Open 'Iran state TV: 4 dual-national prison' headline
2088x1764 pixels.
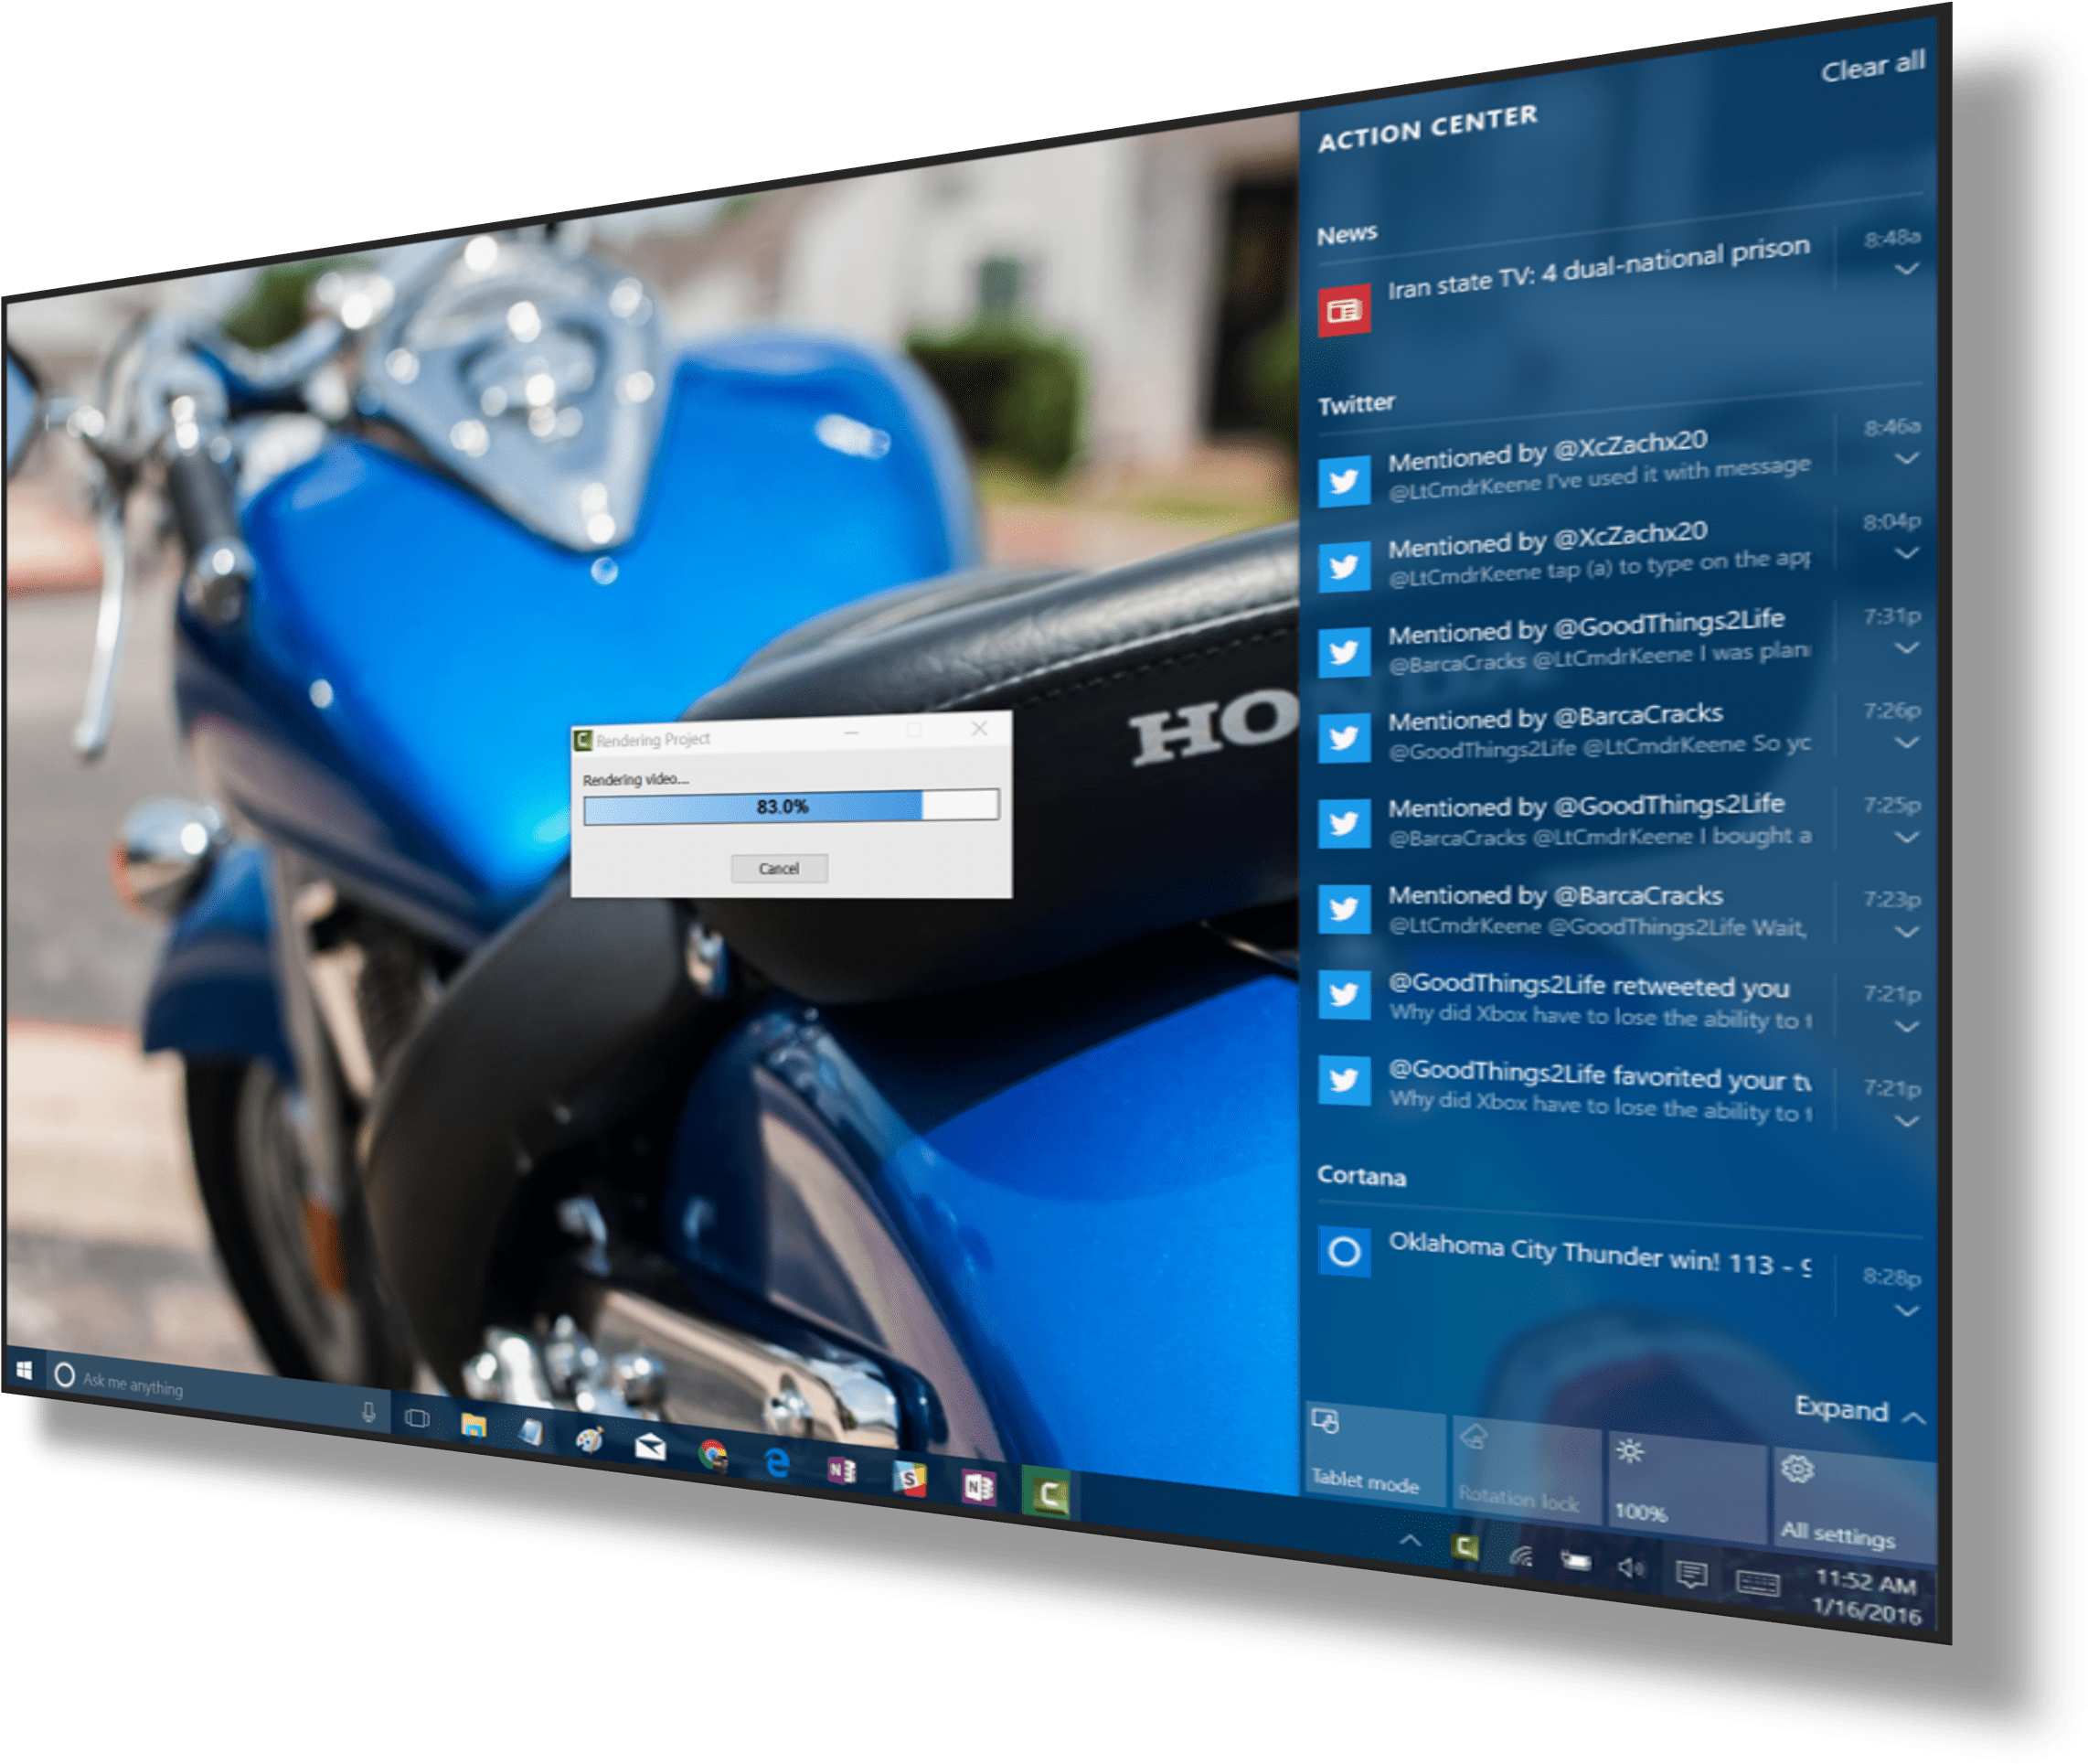(1597, 267)
